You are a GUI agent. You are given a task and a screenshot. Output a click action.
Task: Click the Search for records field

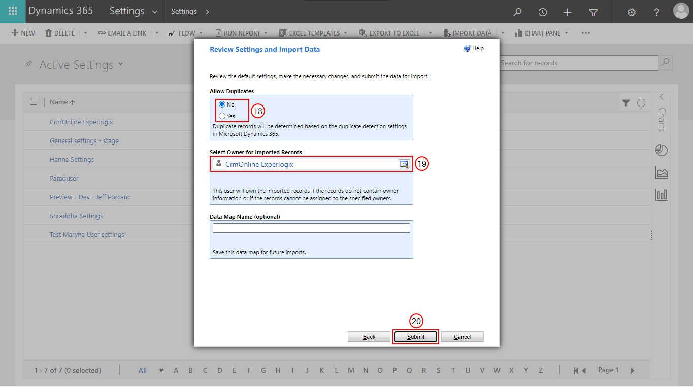pyautogui.click(x=578, y=63)
